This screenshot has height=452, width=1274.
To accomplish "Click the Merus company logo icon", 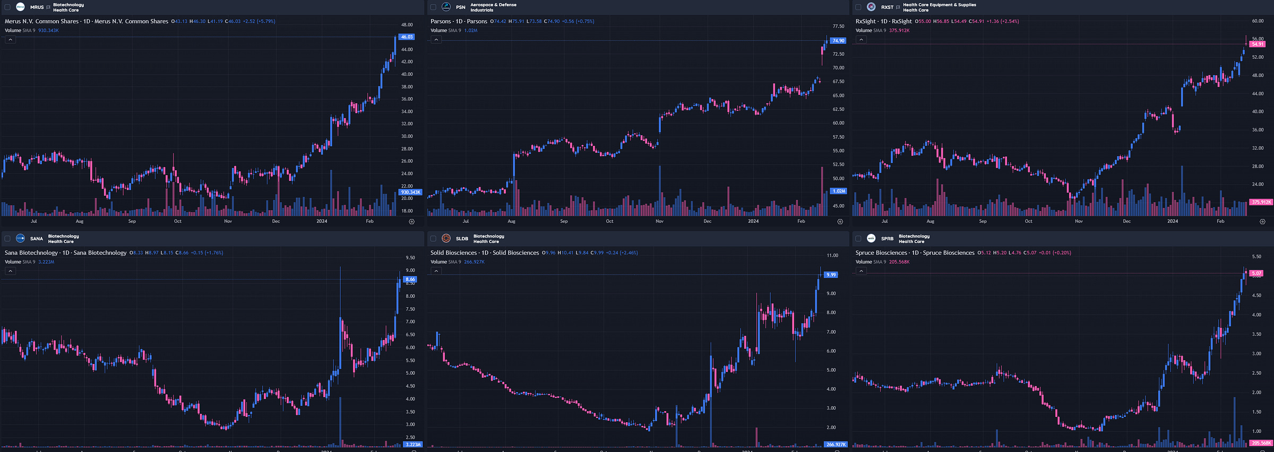I will coord(20,7).
